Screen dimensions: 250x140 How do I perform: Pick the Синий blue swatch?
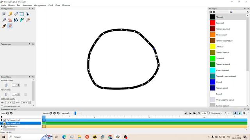coord(212,82)
